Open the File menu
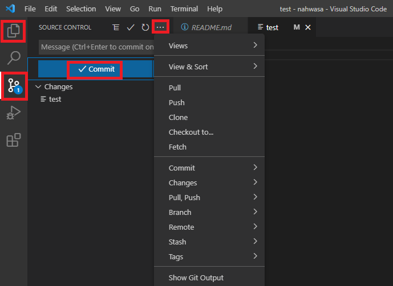 (x=30, y=9)
